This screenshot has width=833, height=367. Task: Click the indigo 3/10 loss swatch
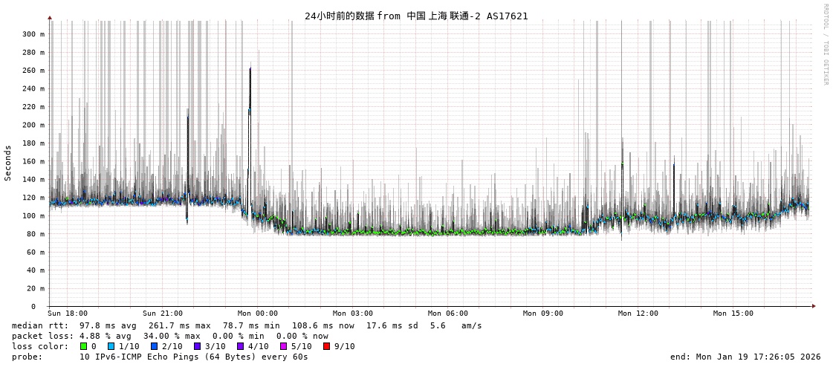[x=197, y=346]
